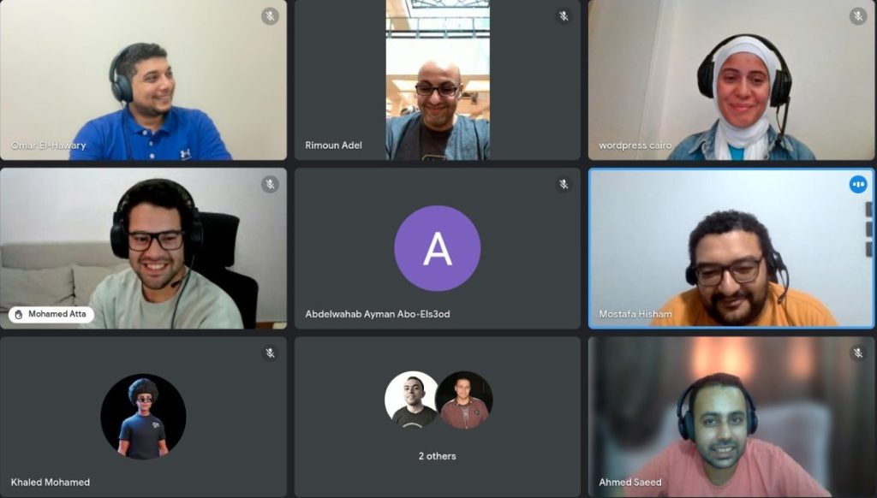This screenshot has width=877, height=498.
Task: Click Khaled Mohamed's cartoon avatar
Action: pos(143,417)
